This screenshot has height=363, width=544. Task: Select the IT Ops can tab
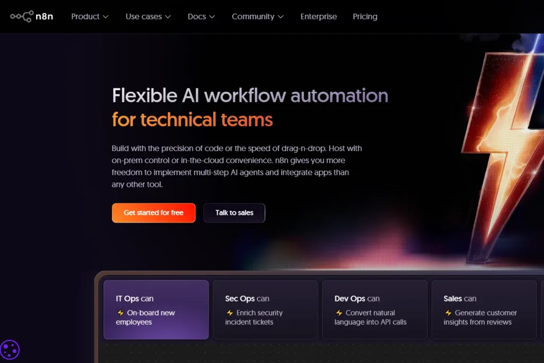click(156, 309)
